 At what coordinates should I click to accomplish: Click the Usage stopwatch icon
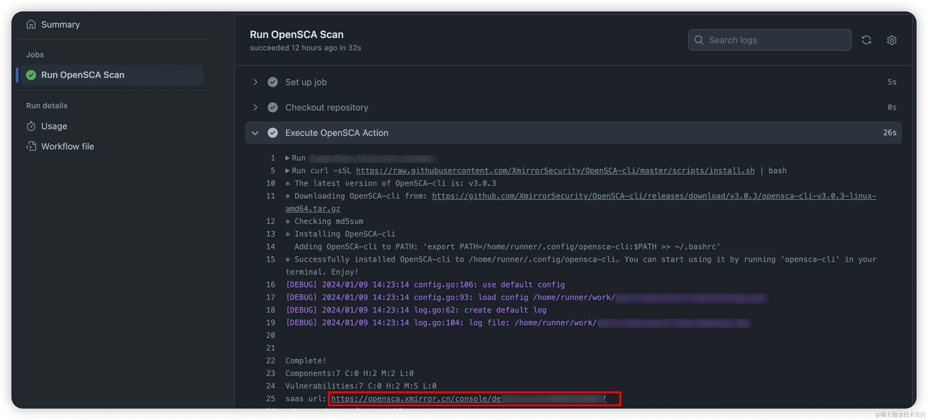pyautogui.click(x=31, y=126)
